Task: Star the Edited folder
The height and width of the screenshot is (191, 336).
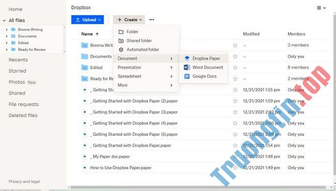Action: [x=235, y=67]
